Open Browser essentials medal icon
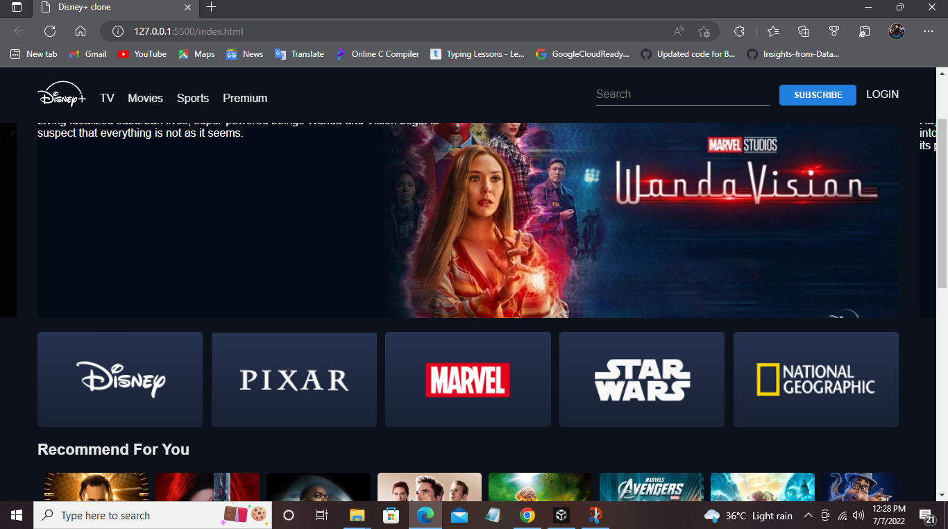This screenshot has width=948, height=529. pos(833,31)
